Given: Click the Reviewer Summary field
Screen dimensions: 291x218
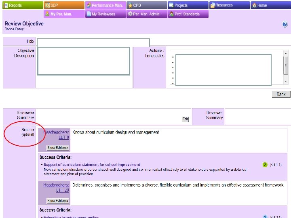Looking at the screenshot, I should click(x=258, y=117).
